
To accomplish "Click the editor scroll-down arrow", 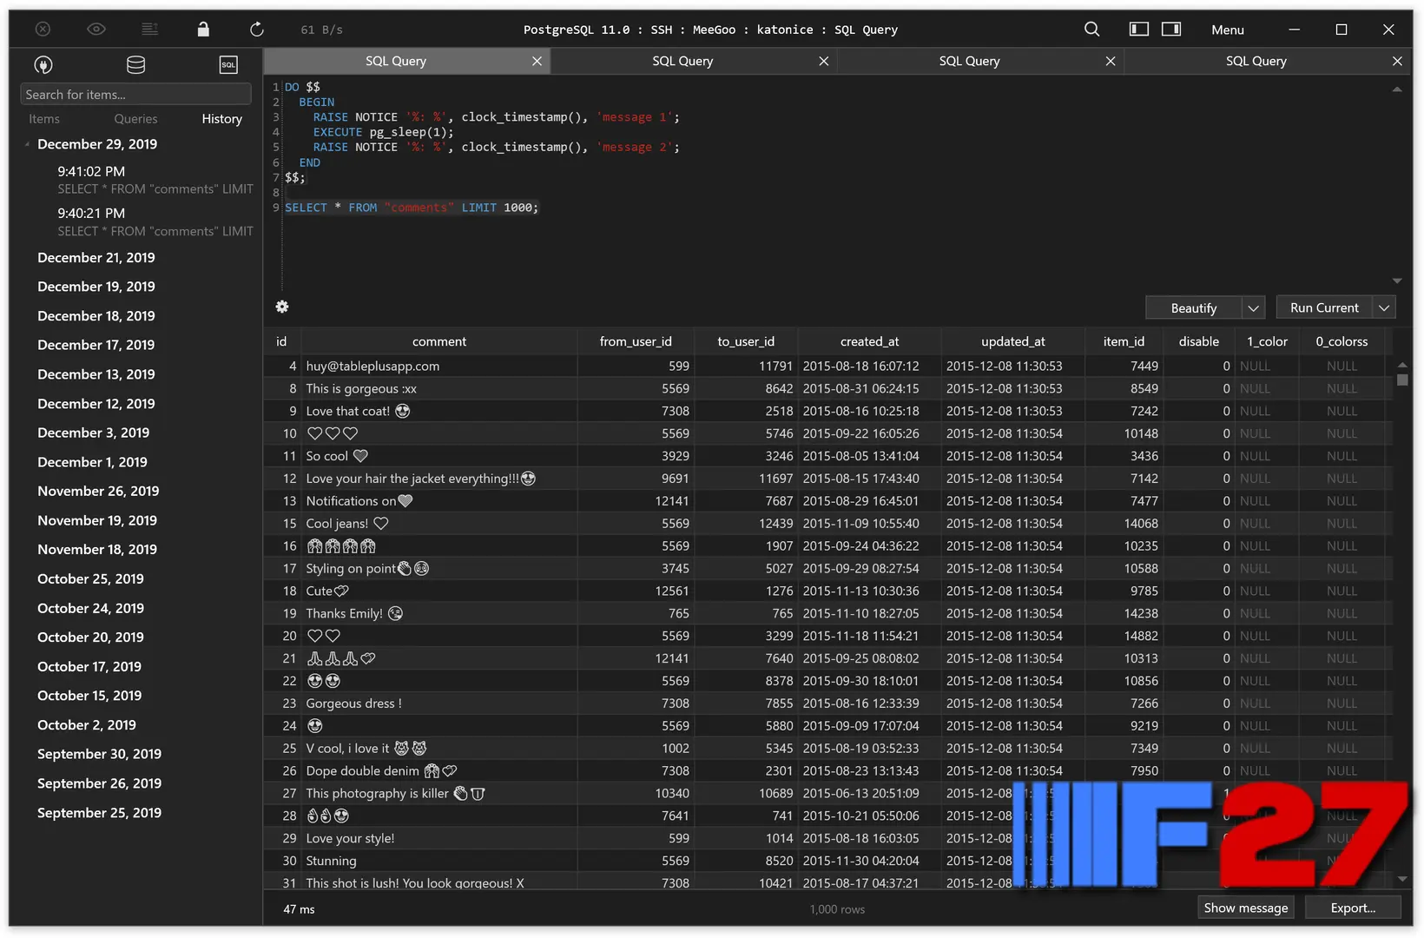I will tap(1396, 281).
